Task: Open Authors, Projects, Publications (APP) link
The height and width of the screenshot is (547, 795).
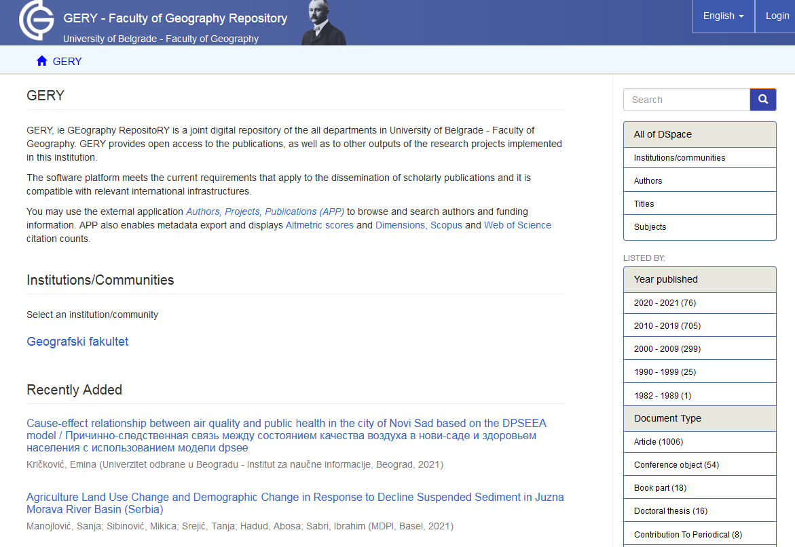Action: point(265,211)
